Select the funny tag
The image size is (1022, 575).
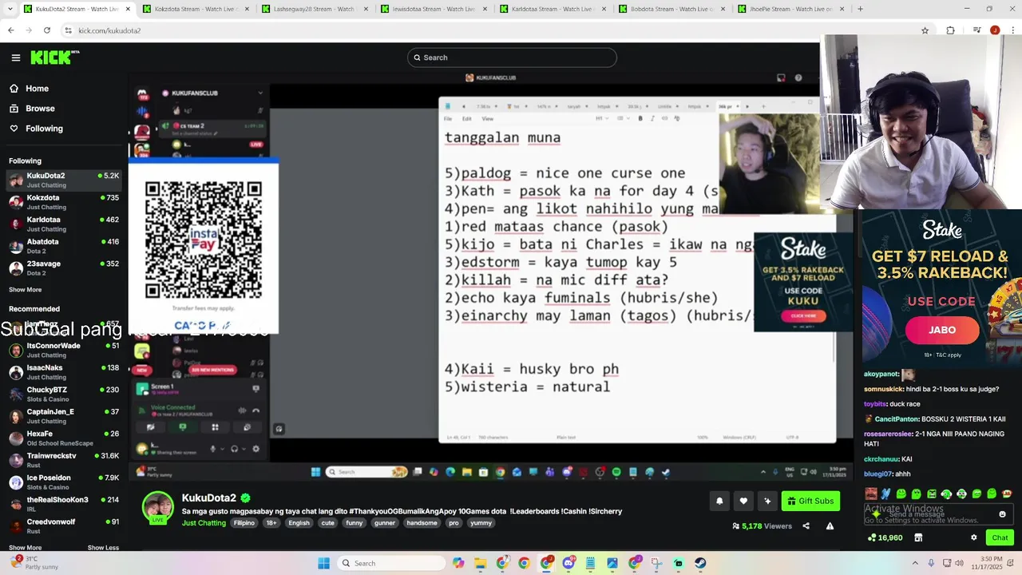(x=355, y=523)
